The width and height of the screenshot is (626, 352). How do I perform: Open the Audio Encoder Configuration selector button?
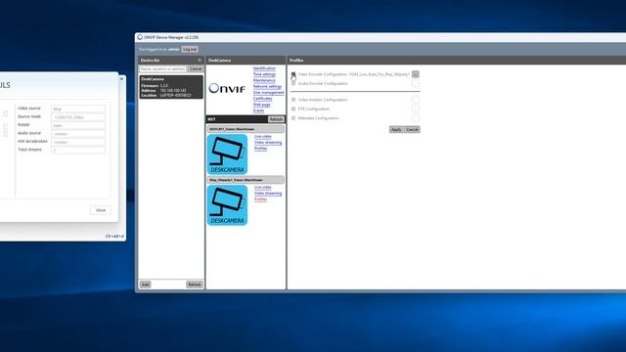point(416,83)
